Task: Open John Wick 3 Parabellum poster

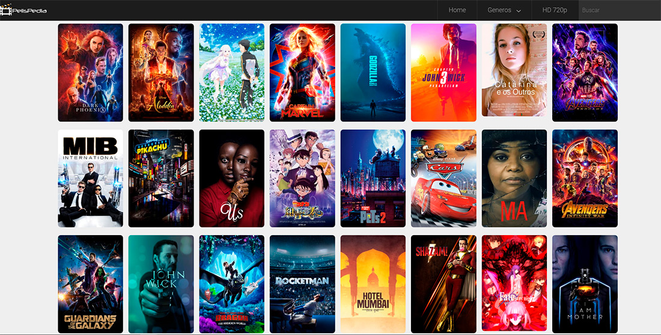Action: point(443,72)
